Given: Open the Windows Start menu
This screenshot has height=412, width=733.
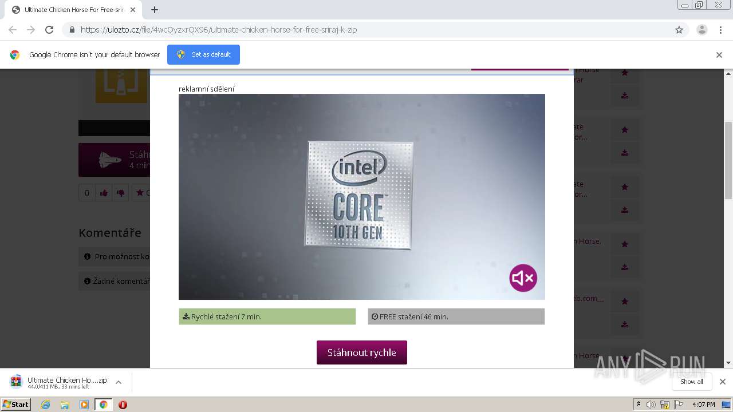Looking at the screenshot, I should (x=16, y=404).
